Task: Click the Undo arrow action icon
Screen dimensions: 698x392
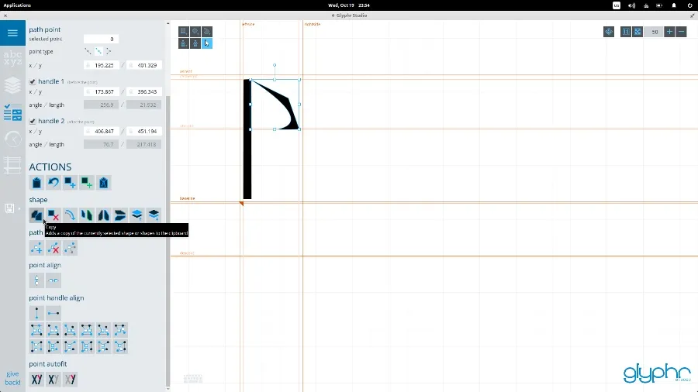Action: pos(54,183)
